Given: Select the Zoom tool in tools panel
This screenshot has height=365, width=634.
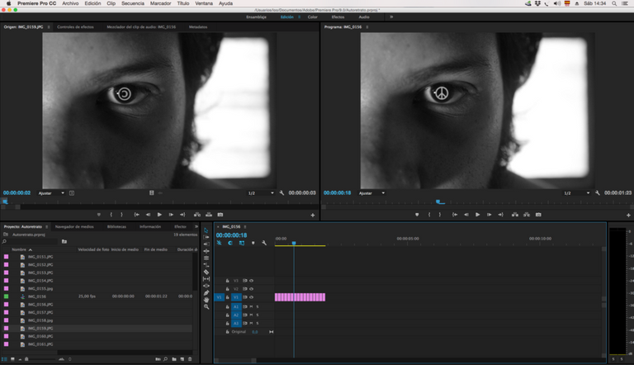Looking at the screenshot, I should (x=206, y=306).
